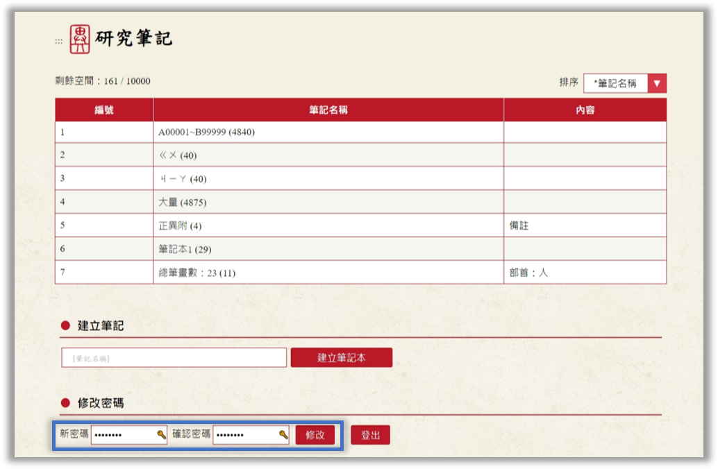Open the ㄍㄨ (40) note
Image resolution: width=718 pixels, height=469 pixels.
(178, 155)
